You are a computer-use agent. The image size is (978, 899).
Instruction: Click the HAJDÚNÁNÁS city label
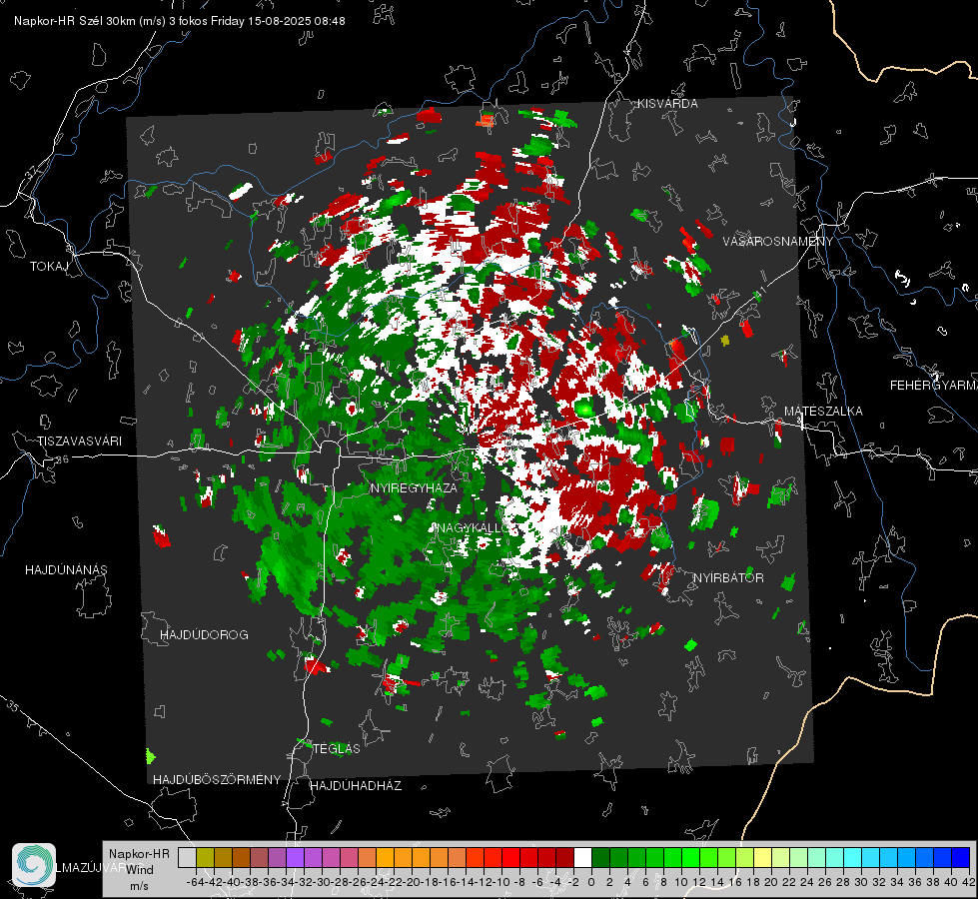pos(66,570)
